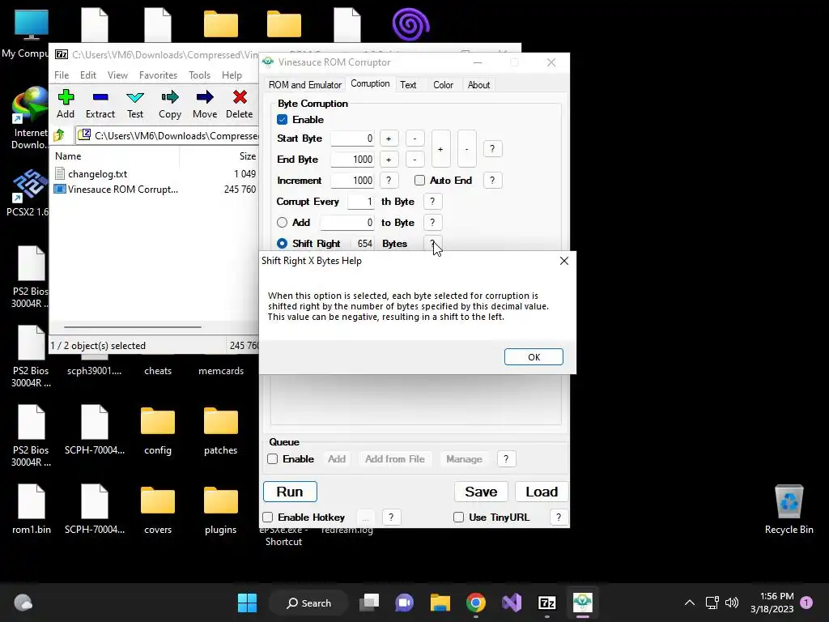Open the volume control in system tray
This screenshot has height=622, width=829.
(732, 603)
